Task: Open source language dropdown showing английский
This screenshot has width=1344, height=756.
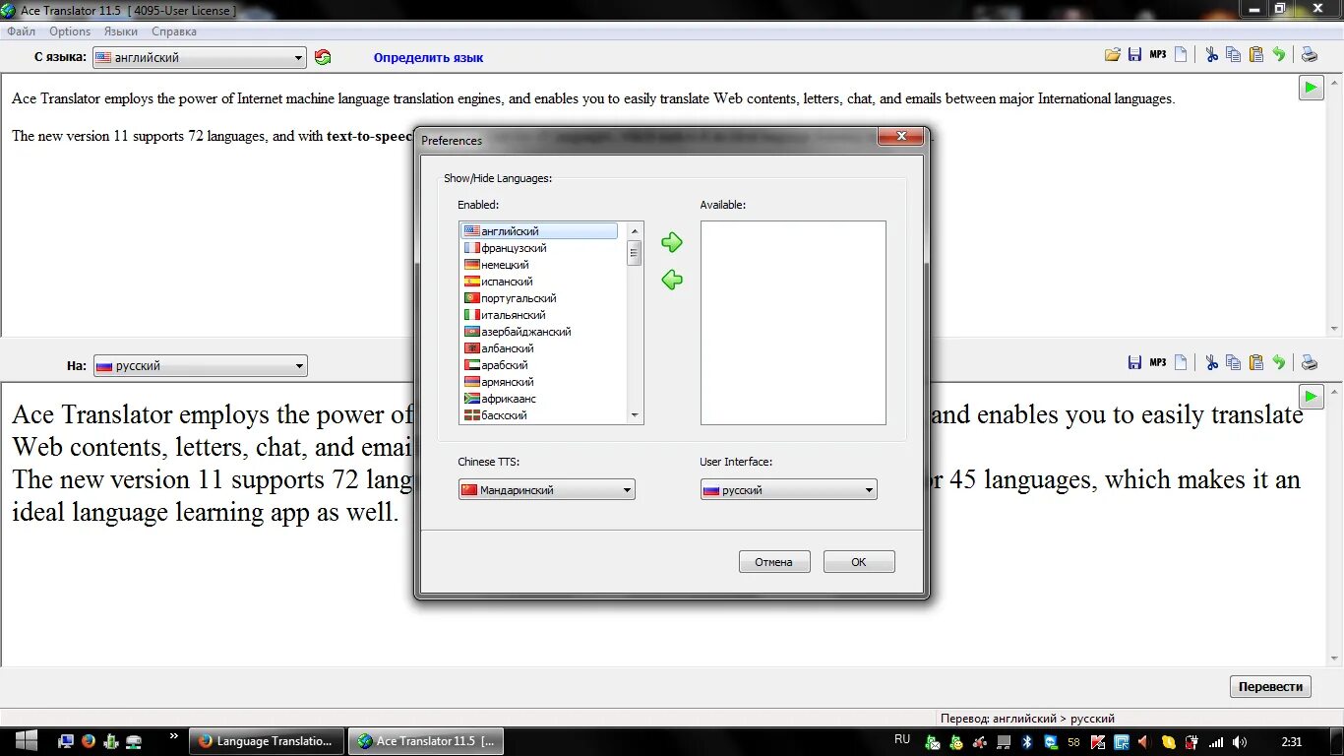Action: [x=200, y=58]
